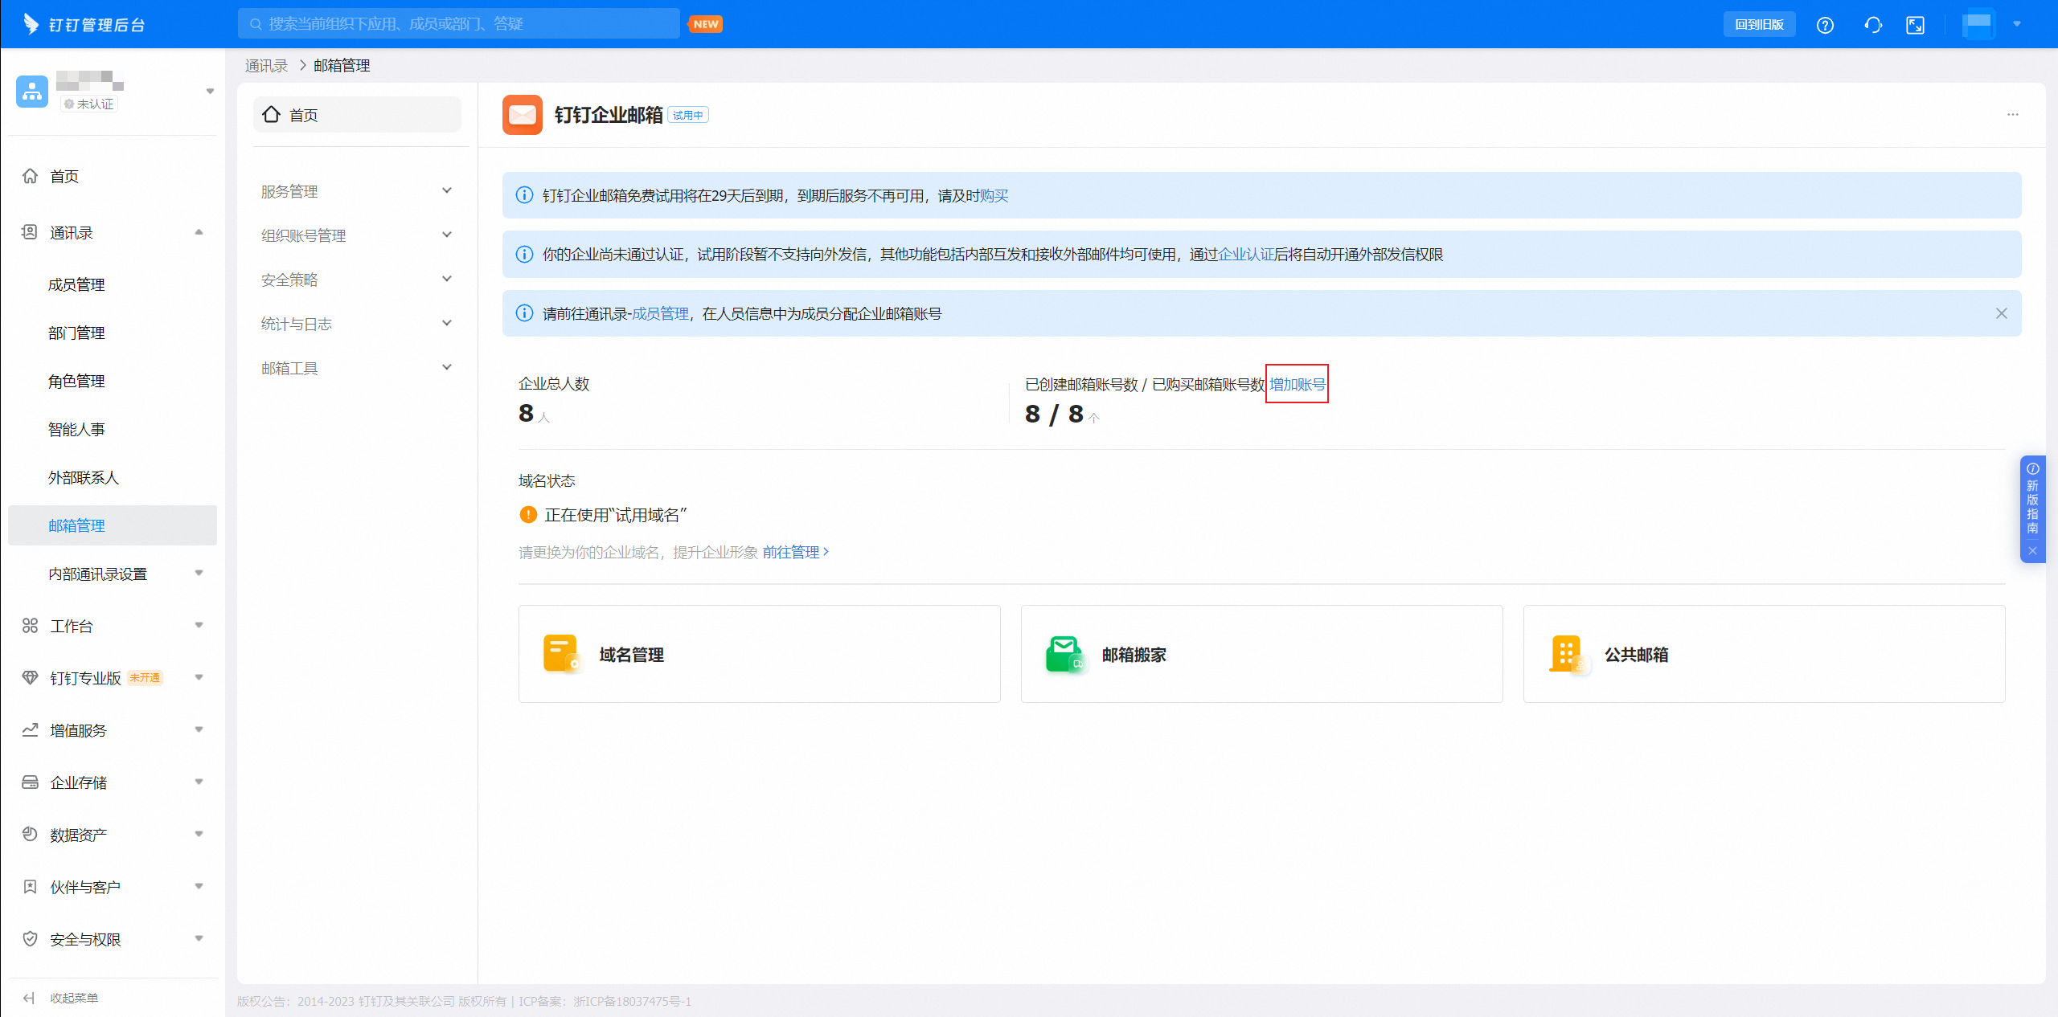Click the pie icon beside 数据资产
The height and width of the screenshot is (1017, 2058).
(x=30, y=835)
